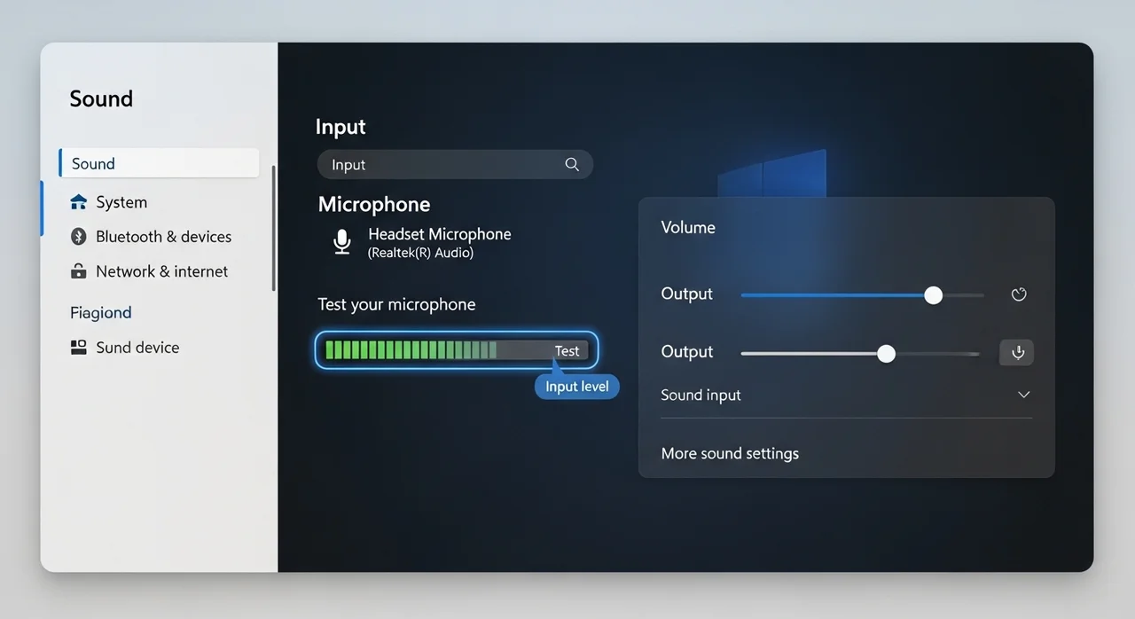The width and height of the screenshot is (1135, 619).
Task: Click the Sound input row label
Action: click(x=701, y=396)
